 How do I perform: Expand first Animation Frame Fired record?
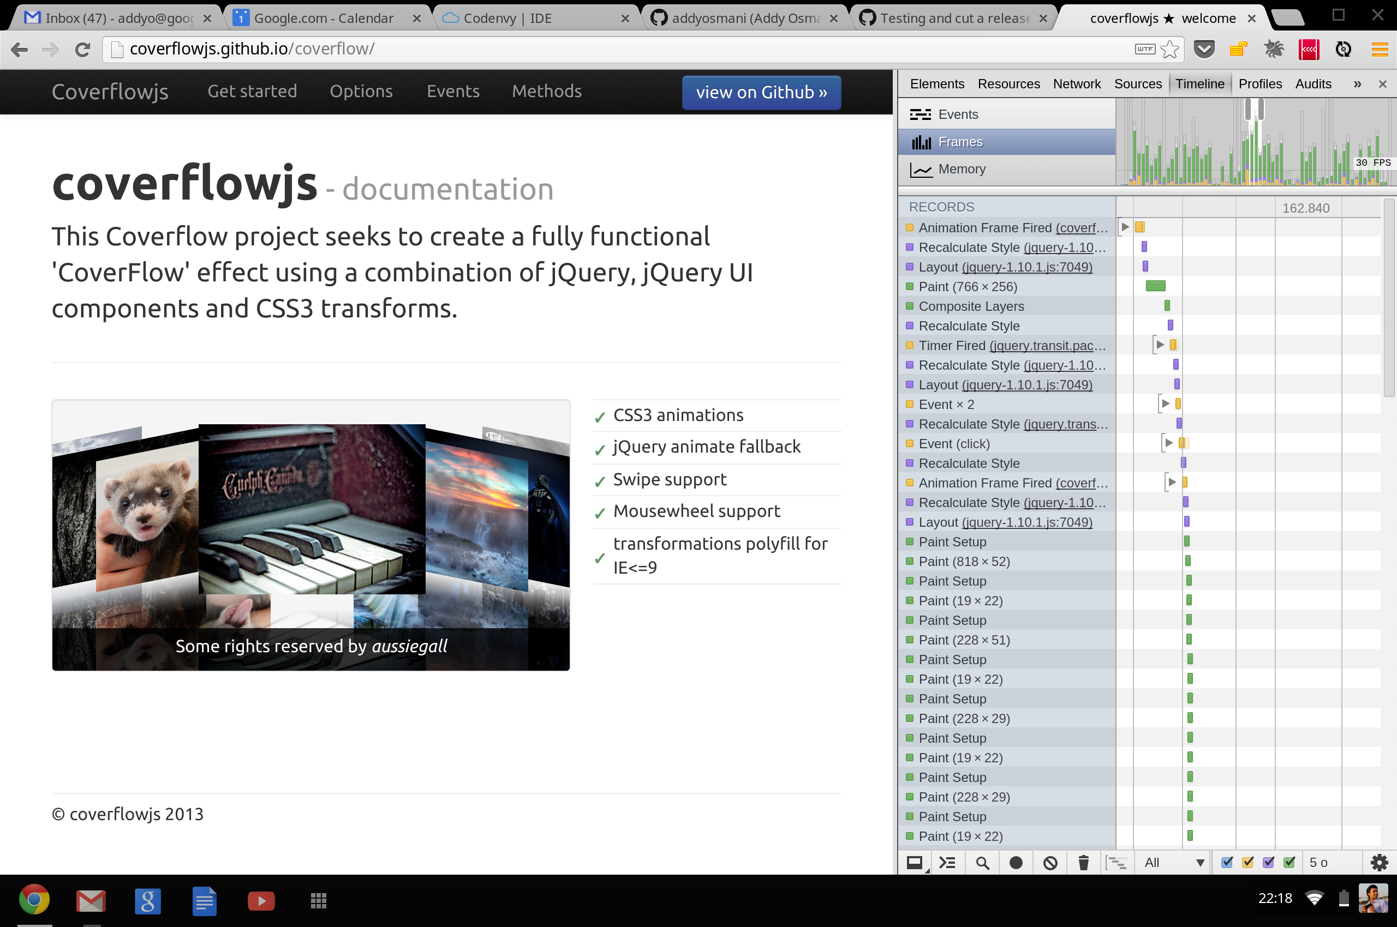pyautogui.click(x=1125, y=227)
